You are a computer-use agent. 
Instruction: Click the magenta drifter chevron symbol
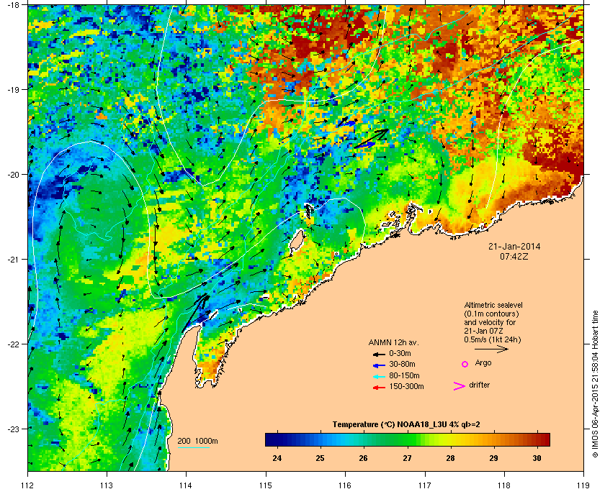(x=460, y=386)
